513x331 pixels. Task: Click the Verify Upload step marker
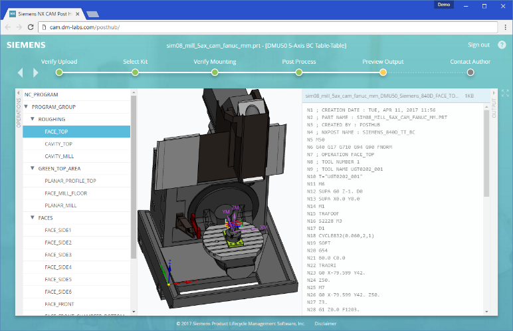pos(59,72)
